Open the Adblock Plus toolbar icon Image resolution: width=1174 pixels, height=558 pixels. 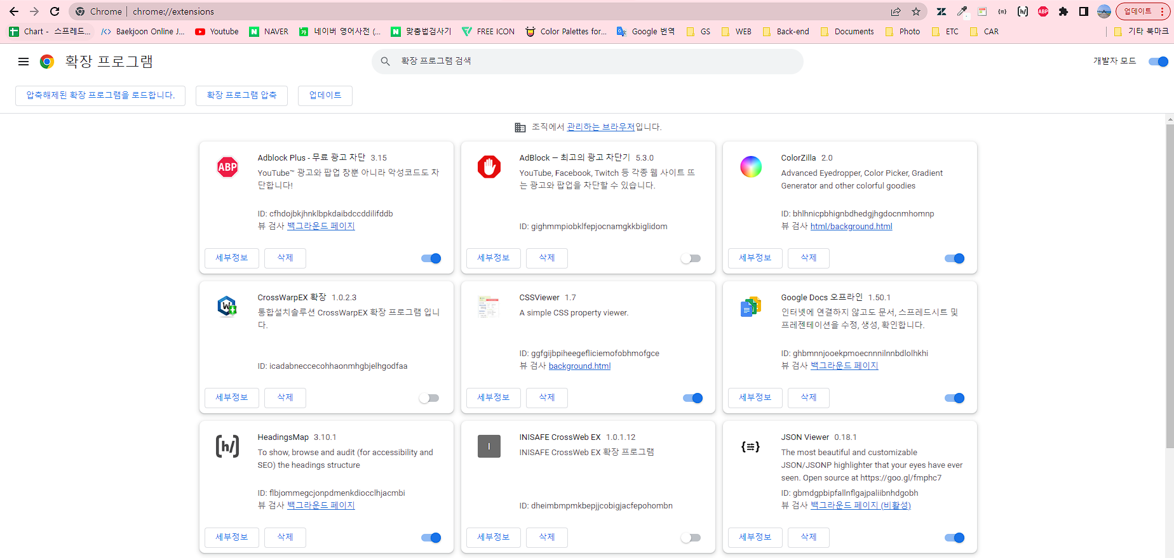tap(1043, 11)
